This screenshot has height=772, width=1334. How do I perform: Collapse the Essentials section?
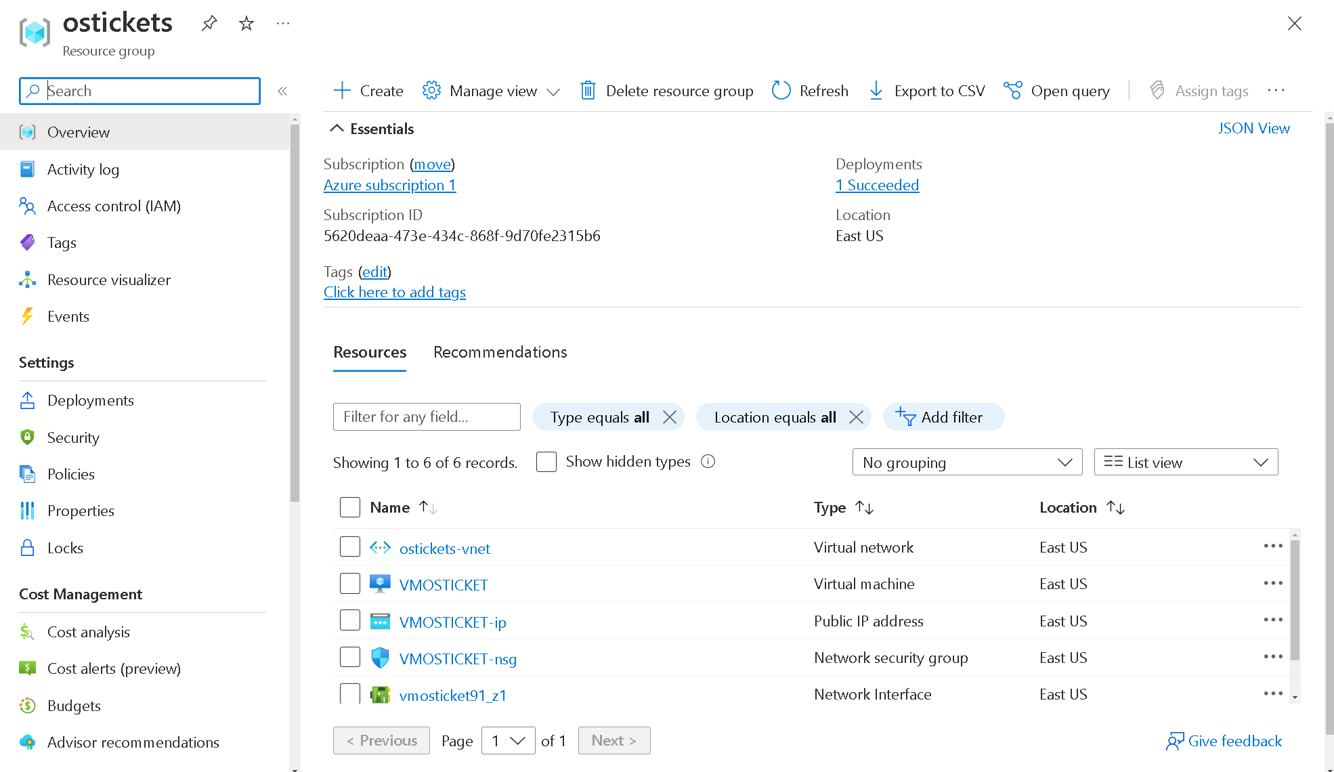pyautogui.click(x=337, y=129)
